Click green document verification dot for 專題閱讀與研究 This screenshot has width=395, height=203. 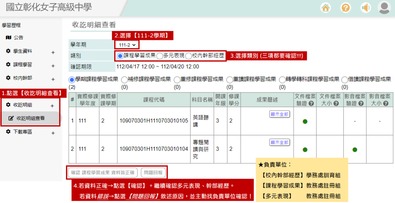coord(305,150)
